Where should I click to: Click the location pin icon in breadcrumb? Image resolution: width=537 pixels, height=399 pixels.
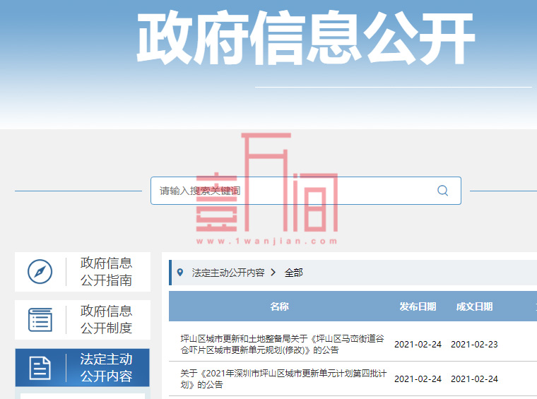click(180, 273)
